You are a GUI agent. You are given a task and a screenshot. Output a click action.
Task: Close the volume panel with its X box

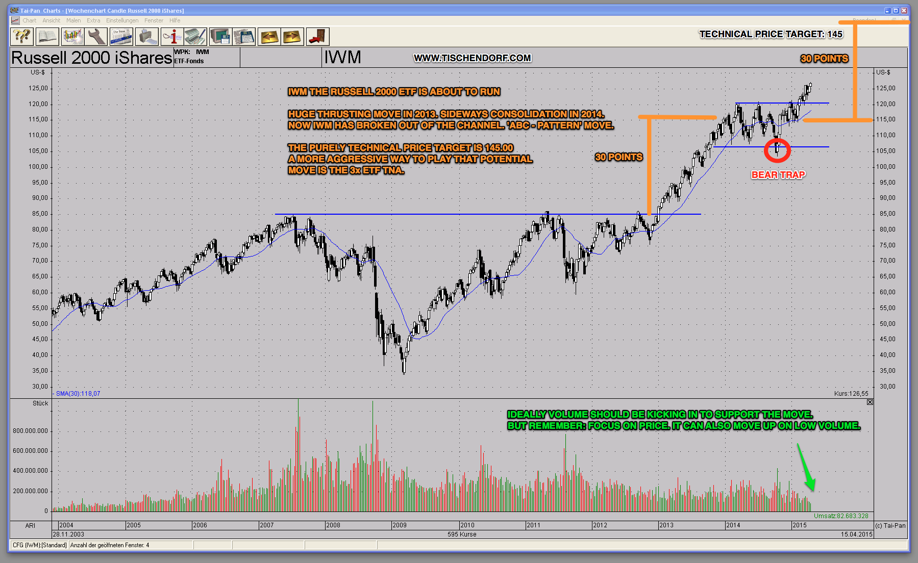(870, 402)
